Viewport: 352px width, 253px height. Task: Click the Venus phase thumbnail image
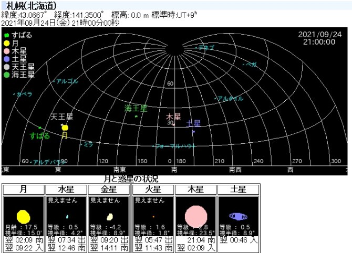point(110,217)
